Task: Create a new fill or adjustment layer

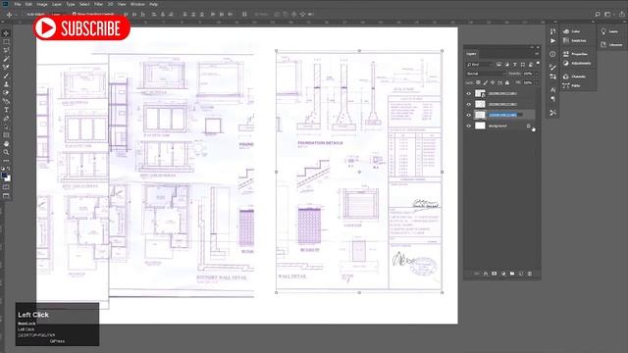Action: (503, 274)
